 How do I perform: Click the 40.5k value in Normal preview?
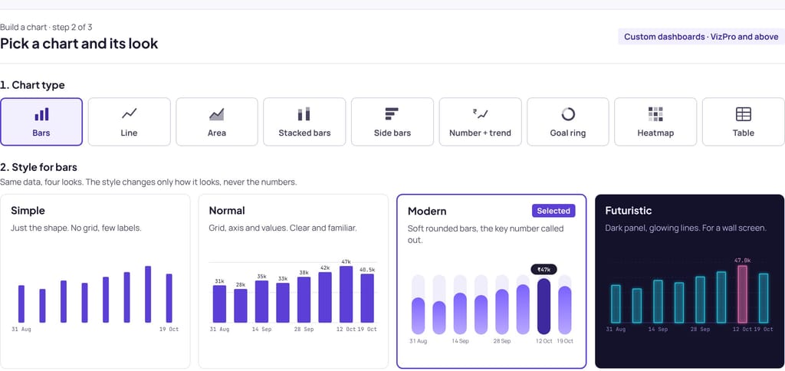coord(367,269)
